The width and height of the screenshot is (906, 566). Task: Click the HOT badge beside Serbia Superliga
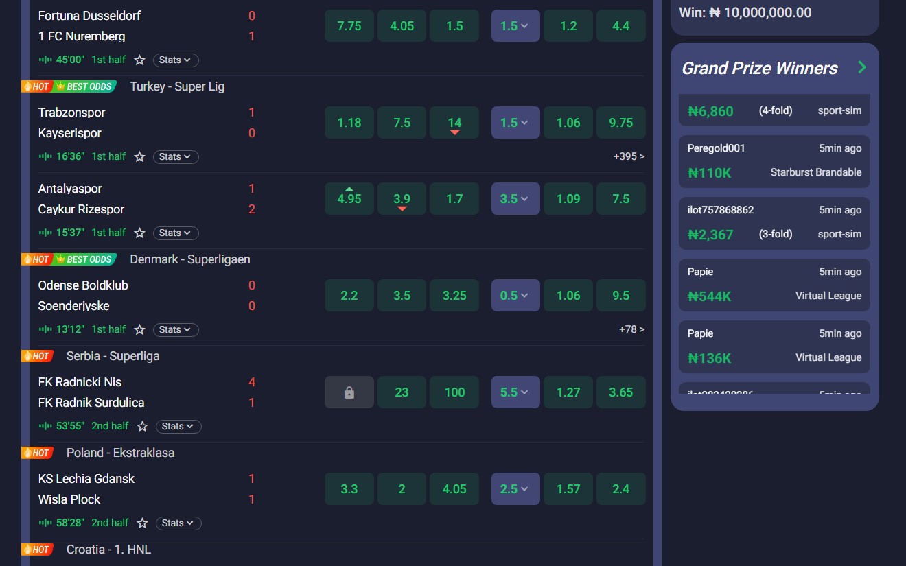[x=38, y=357]
